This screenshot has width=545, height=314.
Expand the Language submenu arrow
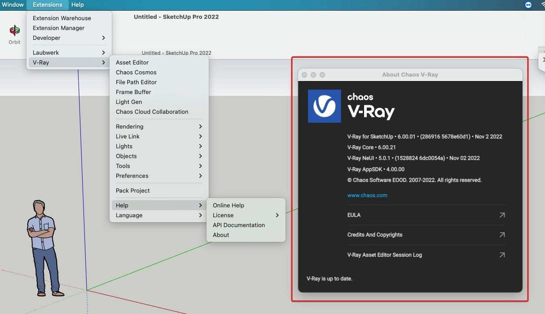click(200, 215)
